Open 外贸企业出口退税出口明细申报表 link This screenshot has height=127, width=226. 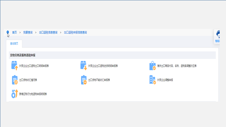point(34,66)
